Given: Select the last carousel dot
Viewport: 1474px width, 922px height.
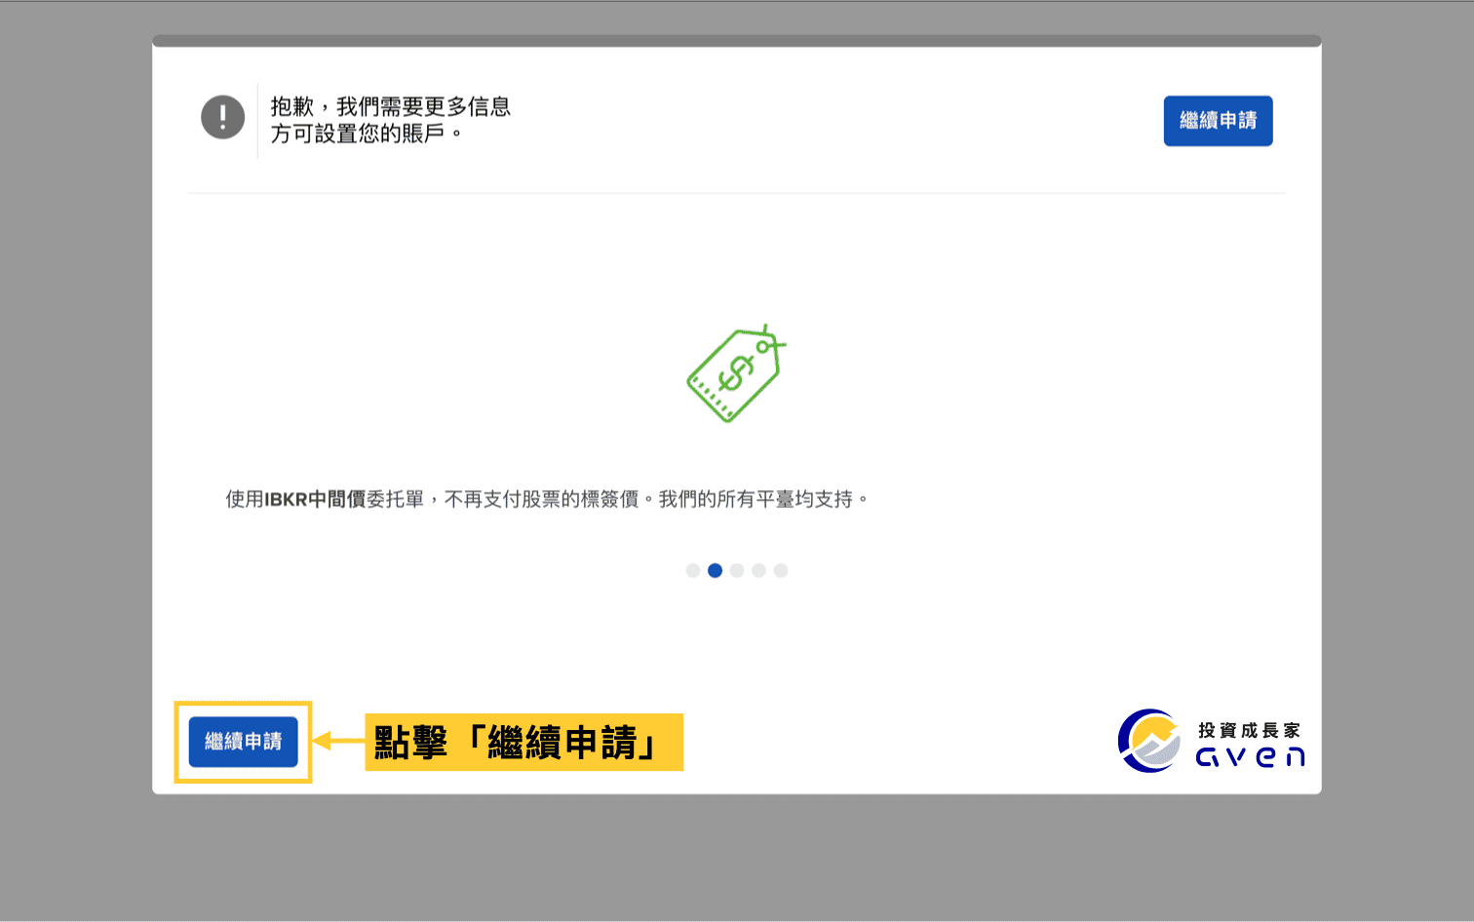Looking at the screenshot, I should pyautogui.click(x=781, y=570).
